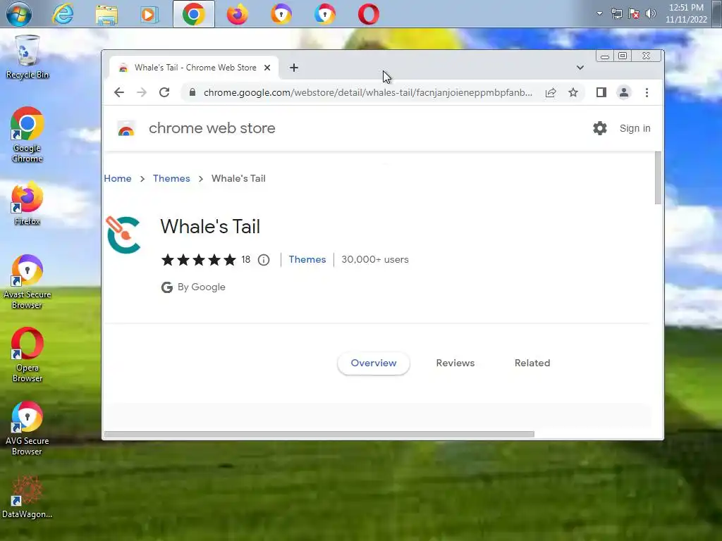The image size is (722, 541).
Task: Select Google Chrome desktop shortcut
Action: 27,135
